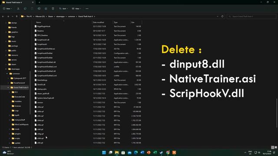The image size is (278, 156).
Task: Click steamapps in breadcrumb path
Action: point(60,16)
